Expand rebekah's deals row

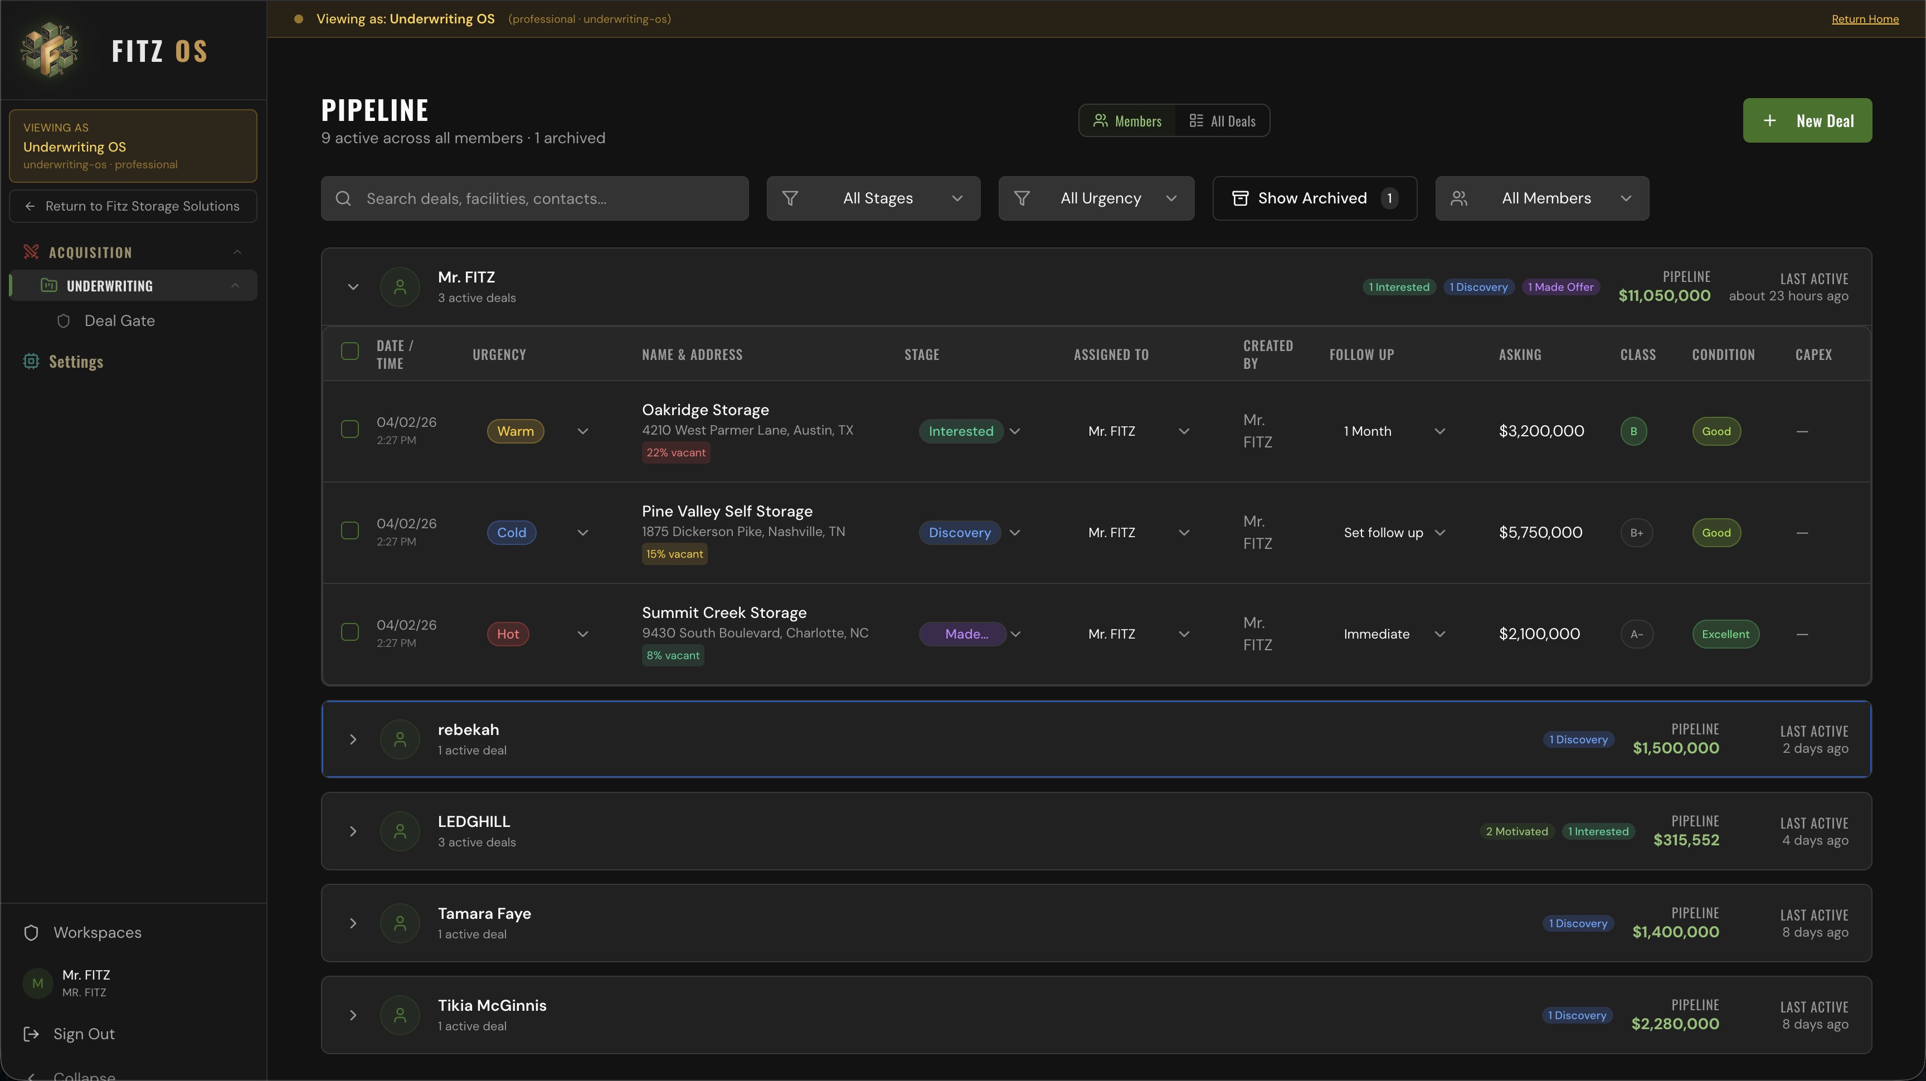353,739
